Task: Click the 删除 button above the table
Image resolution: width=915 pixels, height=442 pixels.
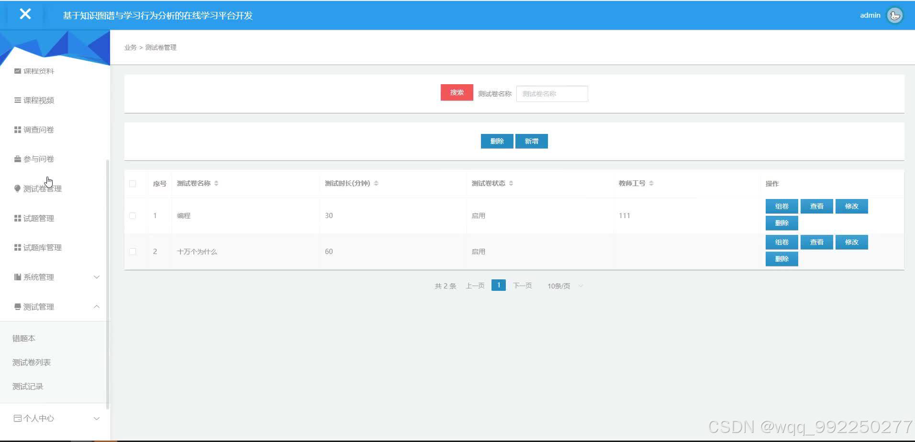Action: point(497,141)
